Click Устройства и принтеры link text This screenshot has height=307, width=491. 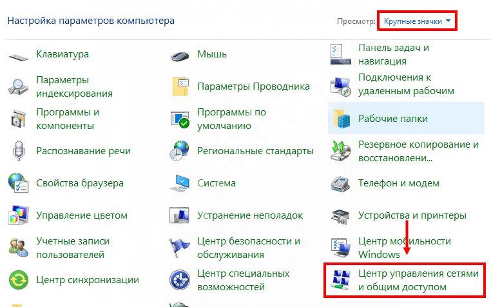pyautogui.click(x=412, y=215)
